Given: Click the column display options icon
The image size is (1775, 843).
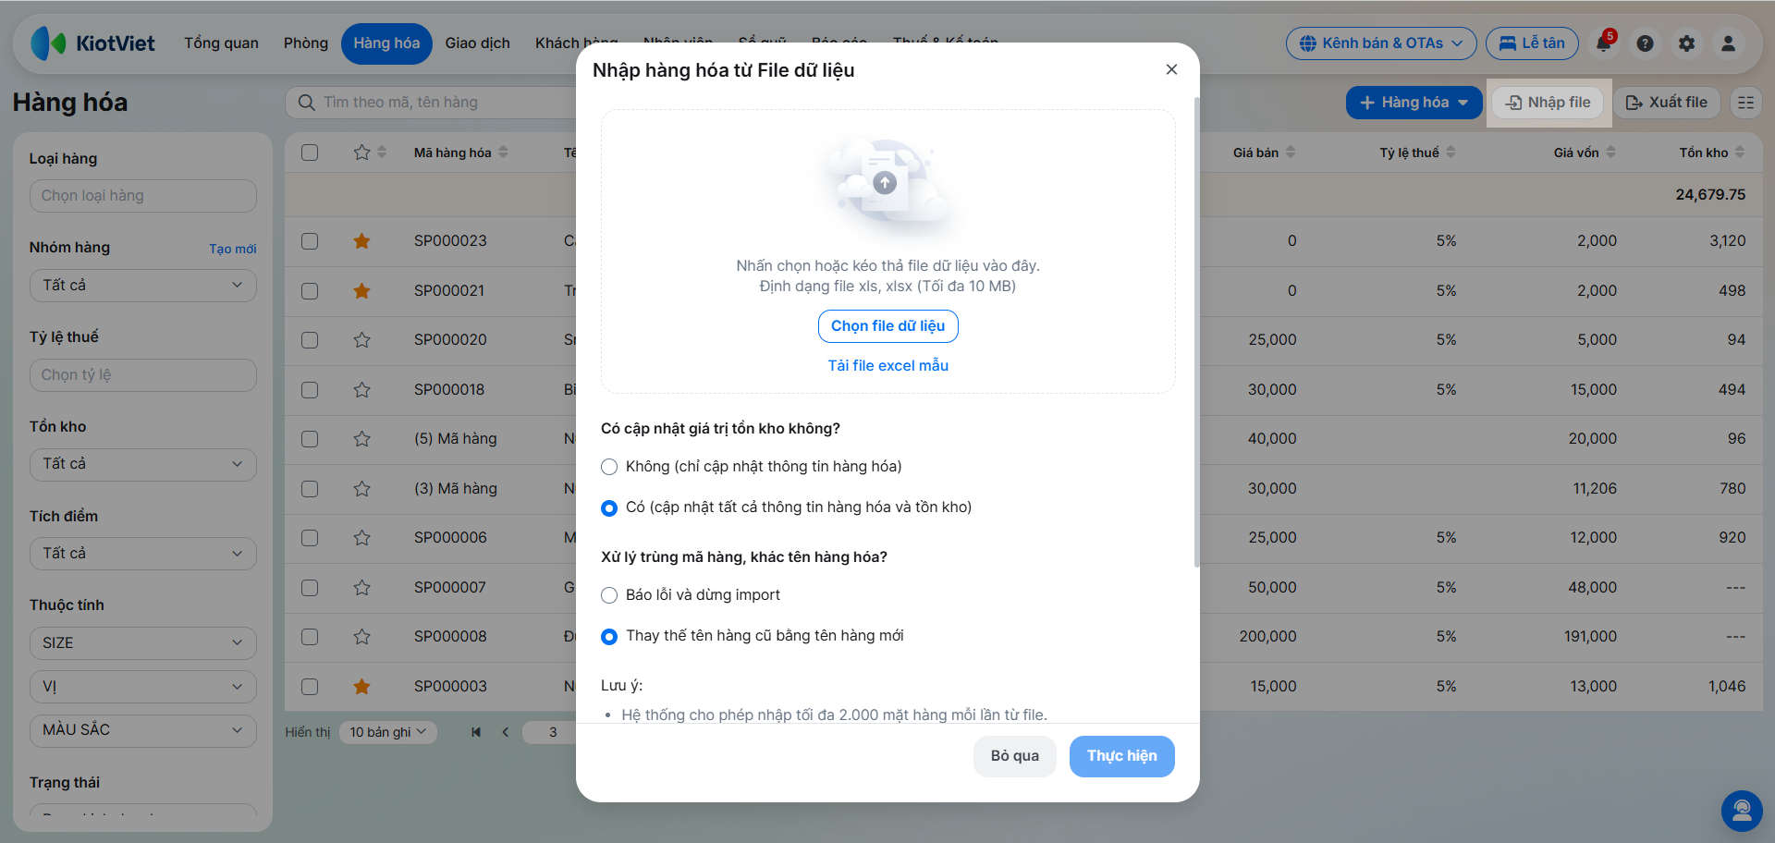Looking at the screenshot, I should 1745,103.
